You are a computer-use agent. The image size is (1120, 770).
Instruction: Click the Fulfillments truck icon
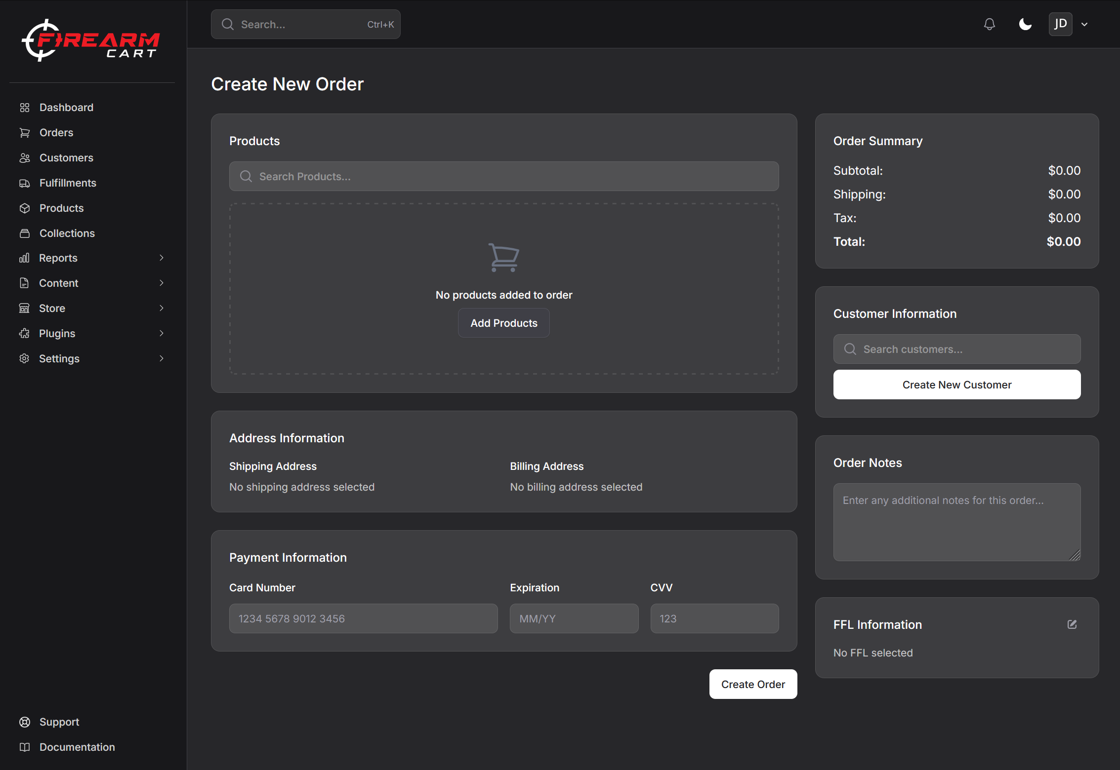click(x=25, y=183)
